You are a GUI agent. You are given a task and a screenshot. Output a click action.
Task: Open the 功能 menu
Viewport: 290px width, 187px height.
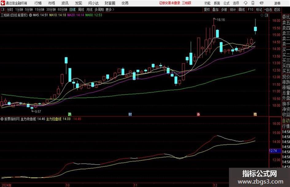(207, 3)
